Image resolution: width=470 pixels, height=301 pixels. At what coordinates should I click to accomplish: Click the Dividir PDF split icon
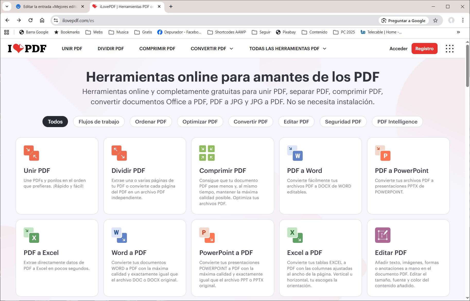pyautogui.click(x=119, y=153)
